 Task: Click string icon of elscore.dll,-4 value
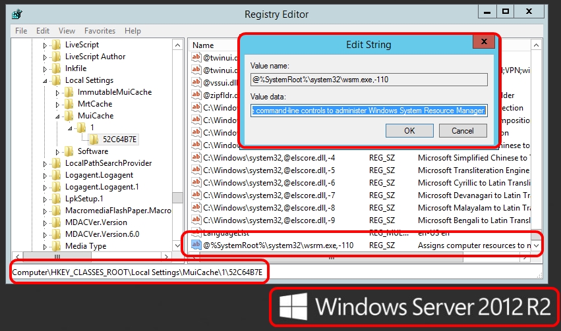(x=196, y=157)
